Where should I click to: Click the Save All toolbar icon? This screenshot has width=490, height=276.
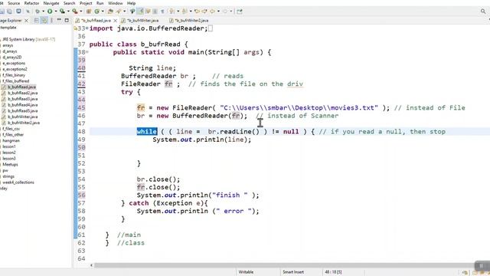pyautogui.click(x=10, y=11)
